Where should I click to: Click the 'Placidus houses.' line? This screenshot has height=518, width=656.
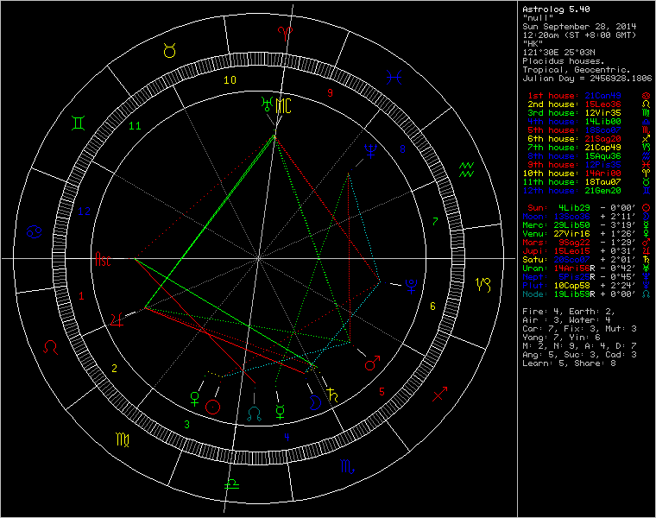coord(563,61)
